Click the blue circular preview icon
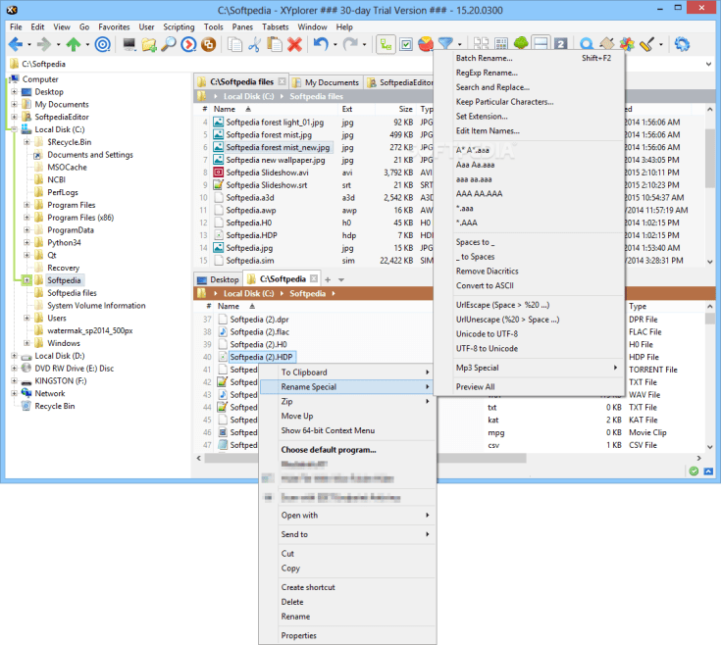Screen dimensions: 721x645 point(188,44)
